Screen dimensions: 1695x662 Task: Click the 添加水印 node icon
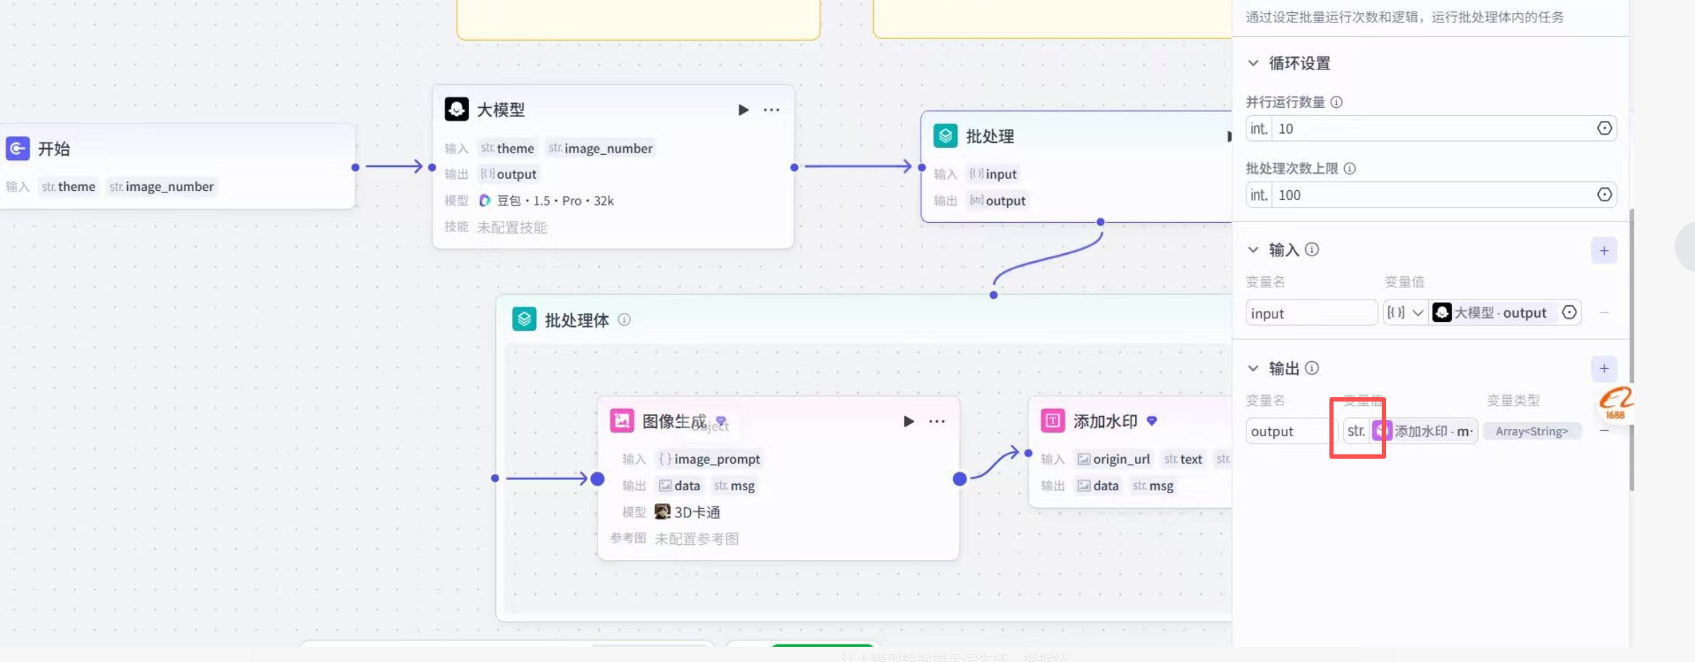1053,420
